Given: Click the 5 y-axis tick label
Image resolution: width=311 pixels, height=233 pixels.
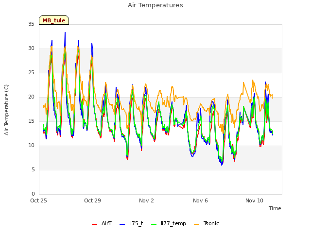Looking at the screenshot, I should click(x=33, y=170).
